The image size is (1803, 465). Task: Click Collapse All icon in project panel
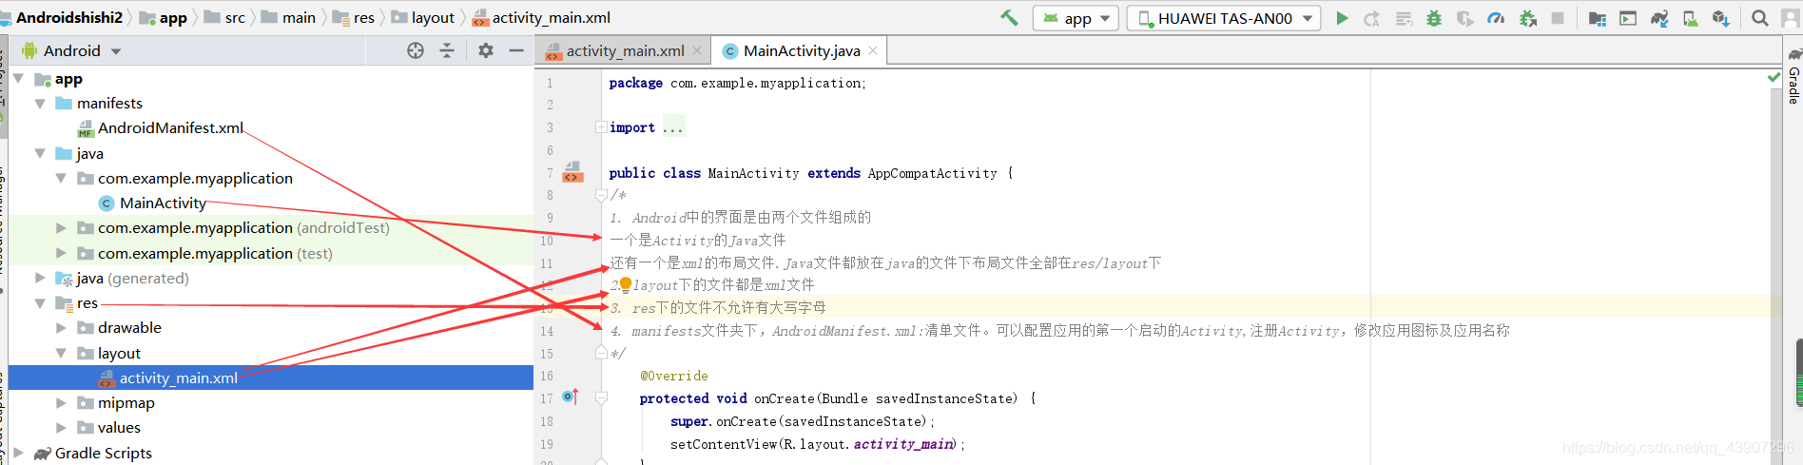[447, 50]
